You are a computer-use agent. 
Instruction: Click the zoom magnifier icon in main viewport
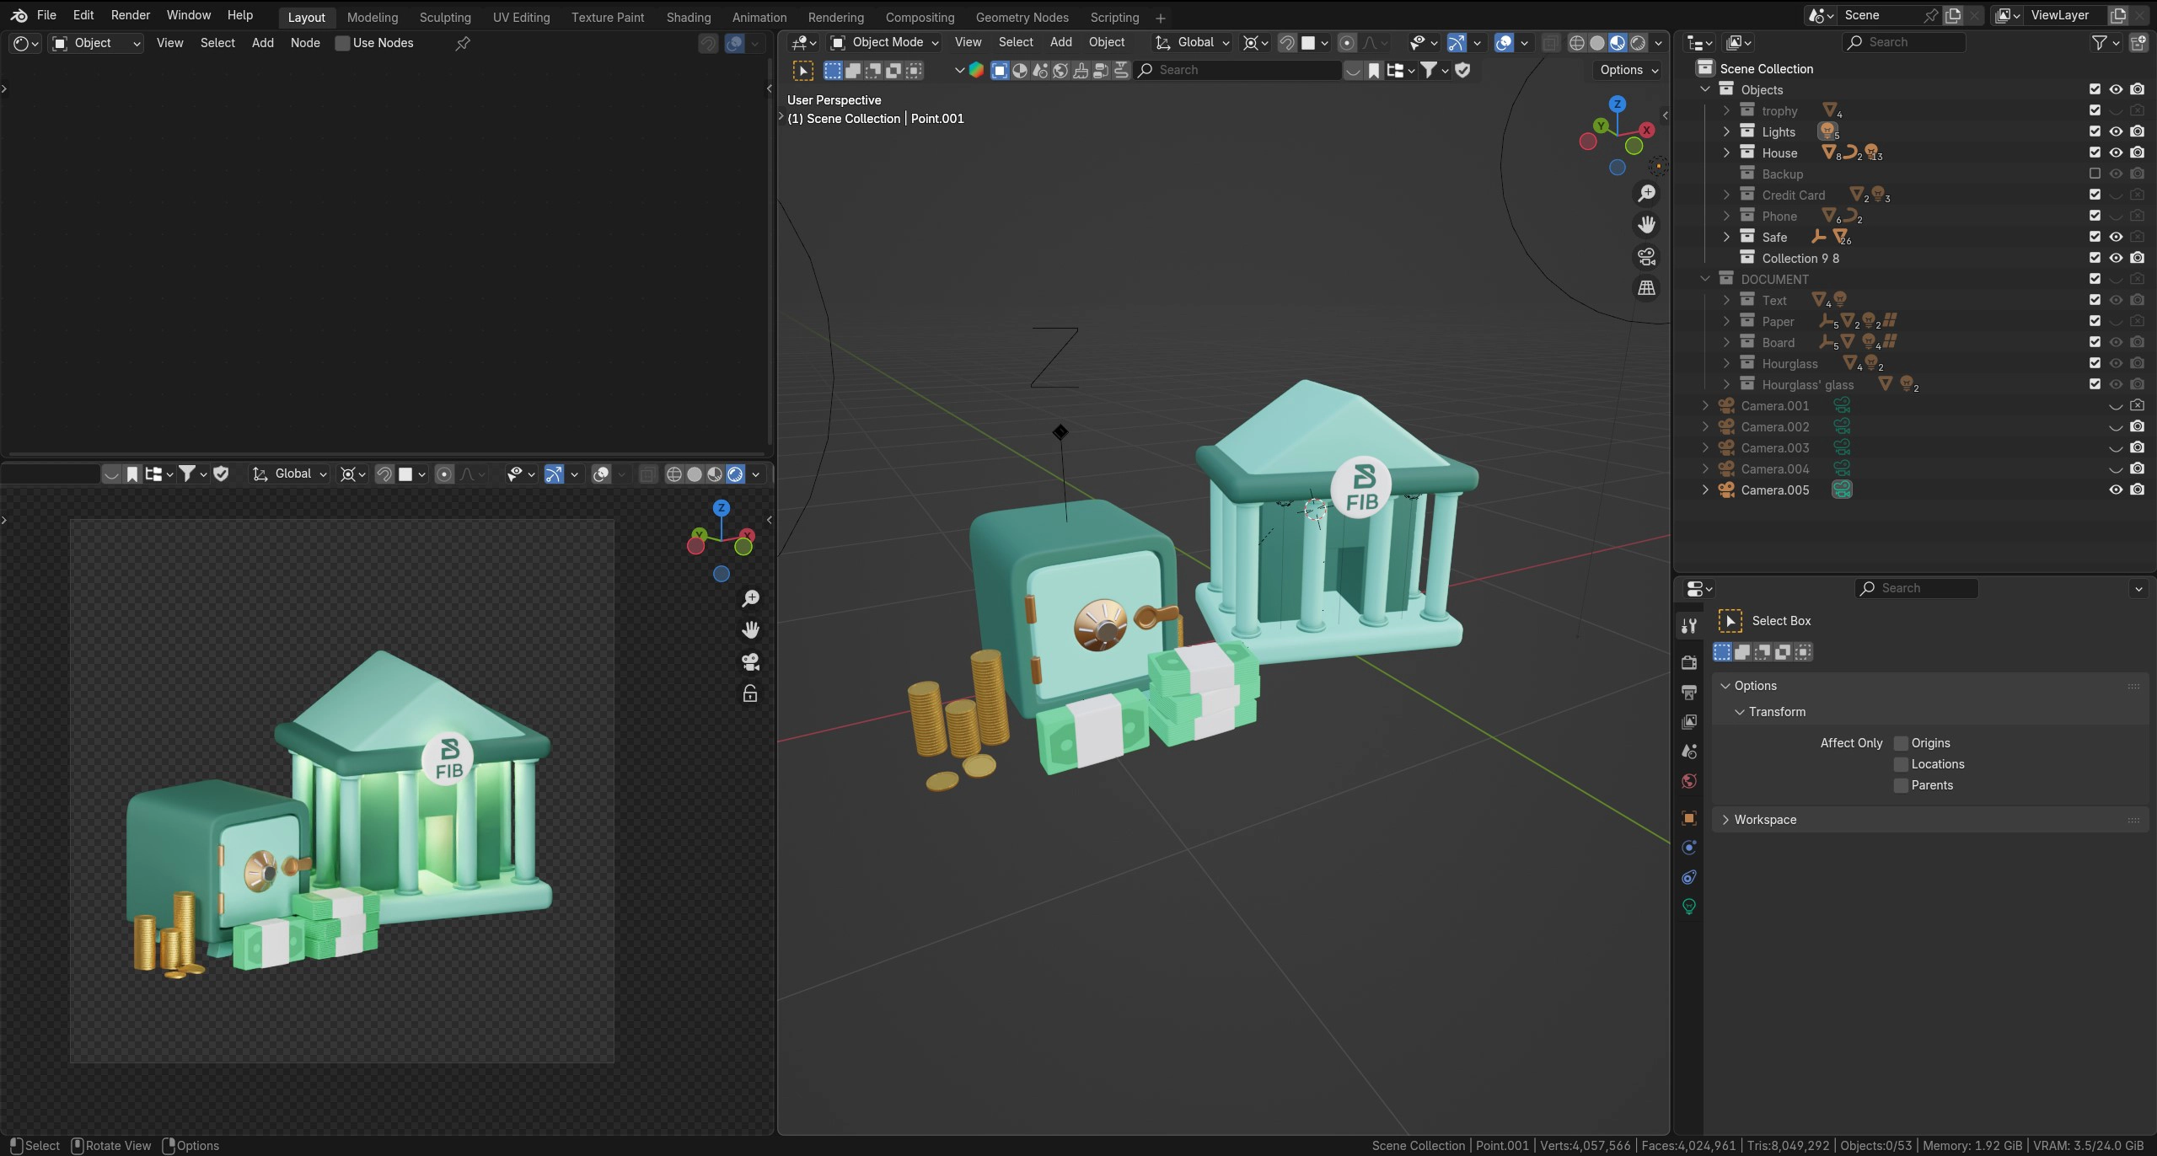point(1646,194)
